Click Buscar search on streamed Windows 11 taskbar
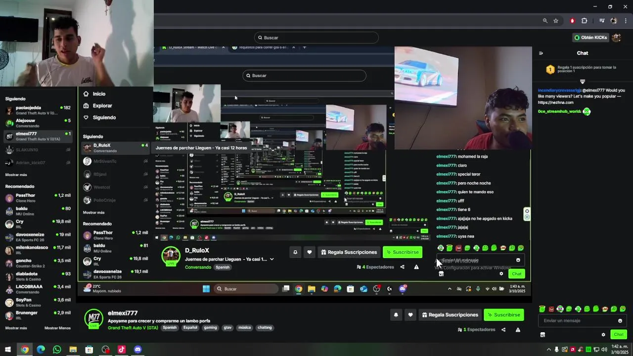 pos(245,289)
